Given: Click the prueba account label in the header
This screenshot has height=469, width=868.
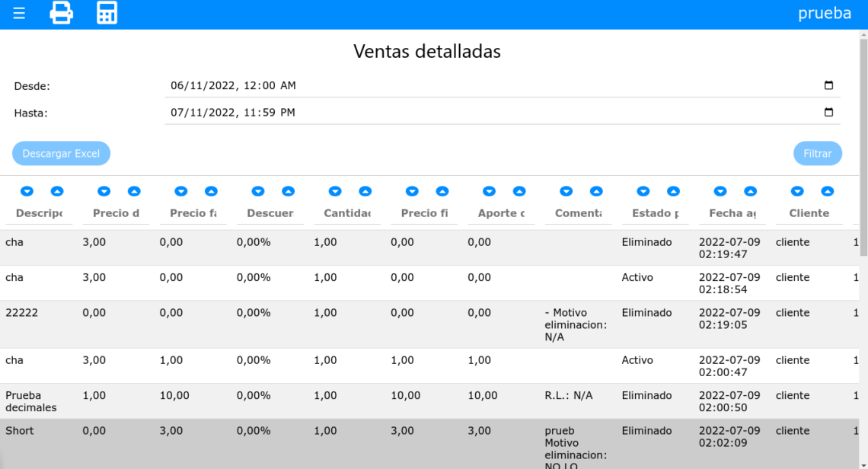Looking at the screenshot, I should pyautogui.click(x=825, y=12).
